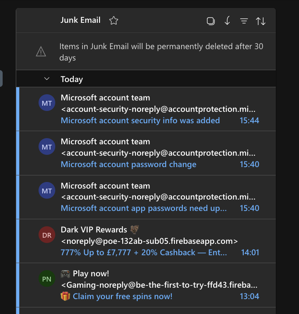The width and height of the screenshot is (299, 314).
Task: Click the warning triangle icon
Action: pos(41,52)
